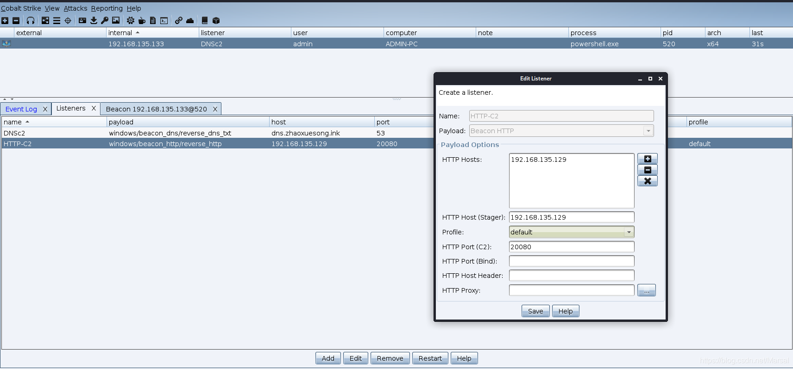
Task: Save the listener in Edit Listener dialog
Action: pos(535,311)
